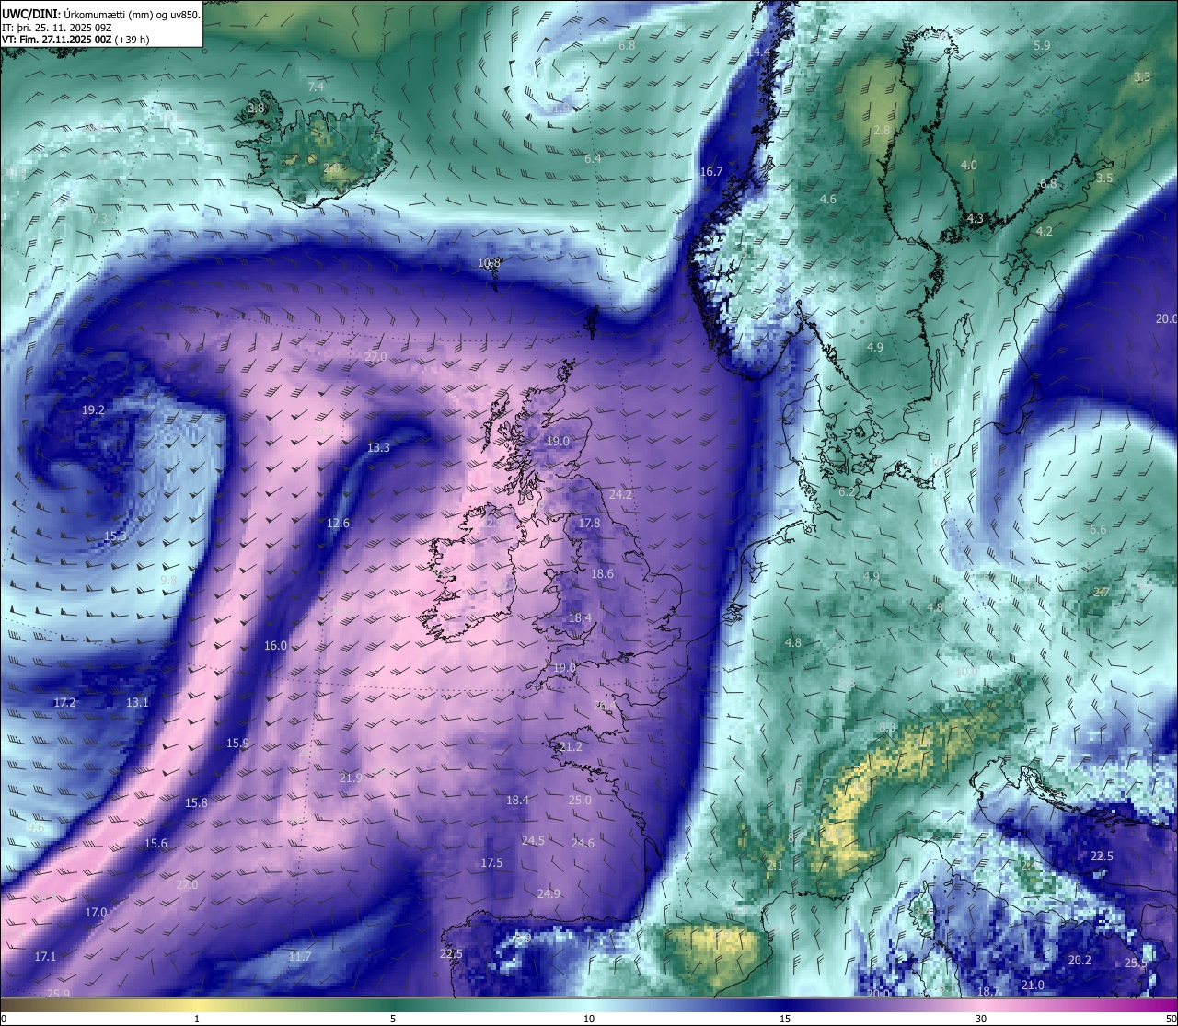Click the 15.6 value on the map
This screenshot has width=1178, height=1026.
[x=156, y=844]
